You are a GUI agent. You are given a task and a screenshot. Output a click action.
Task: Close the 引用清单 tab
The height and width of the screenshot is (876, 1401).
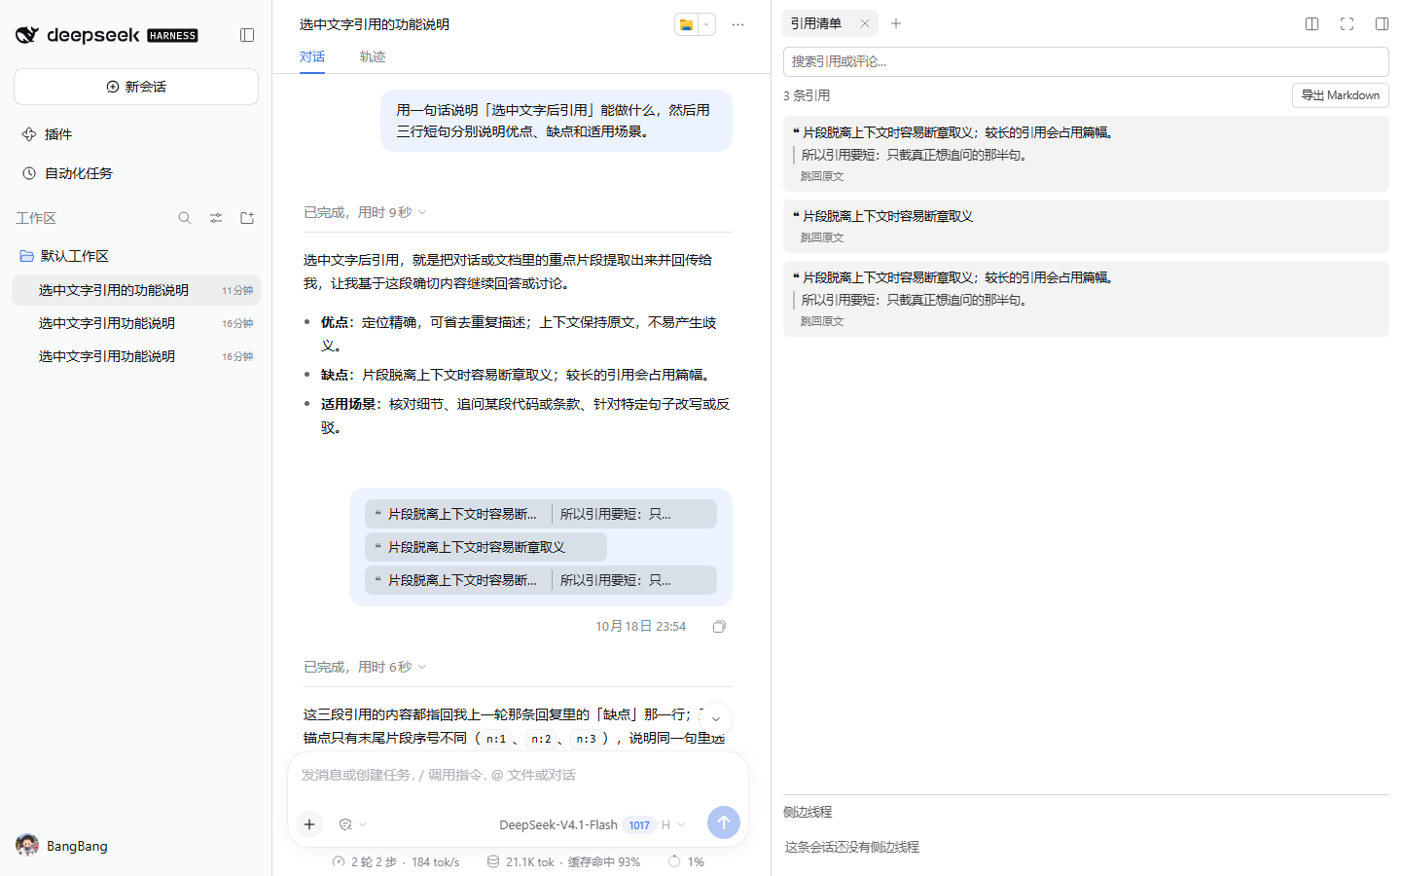pos(864,23)
